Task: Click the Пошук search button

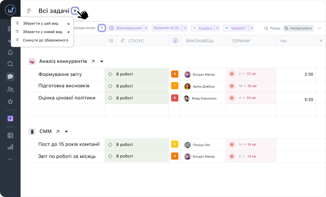Action: (273, 28)
